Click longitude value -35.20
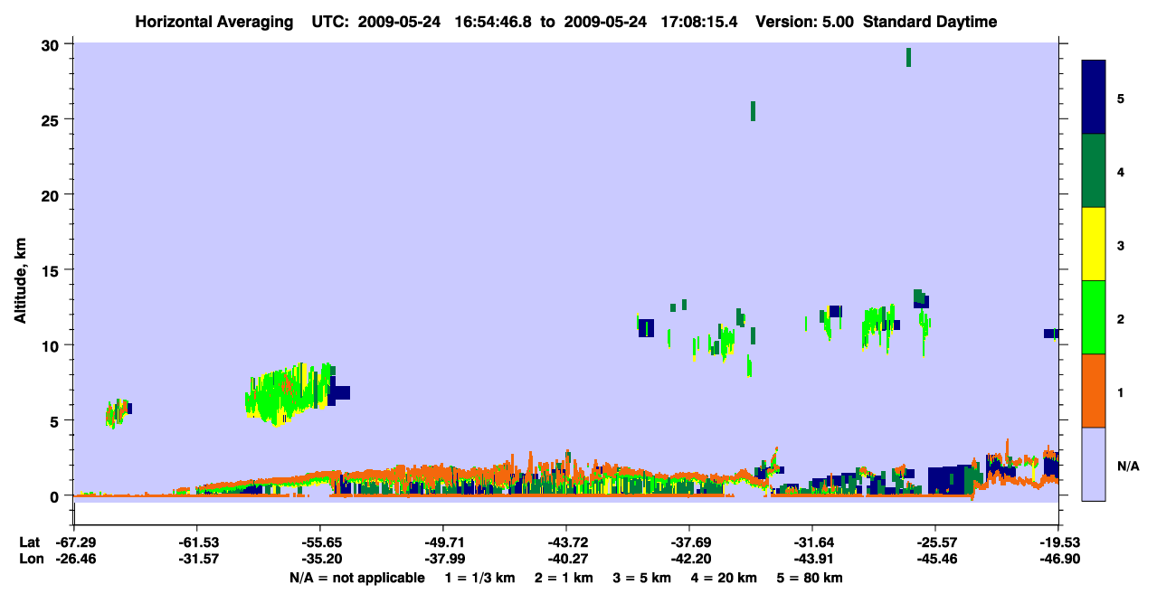Screen dimensions: 1176x603 (x=320, y=559)
